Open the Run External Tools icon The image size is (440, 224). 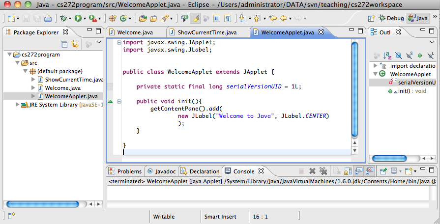[92, 19]
